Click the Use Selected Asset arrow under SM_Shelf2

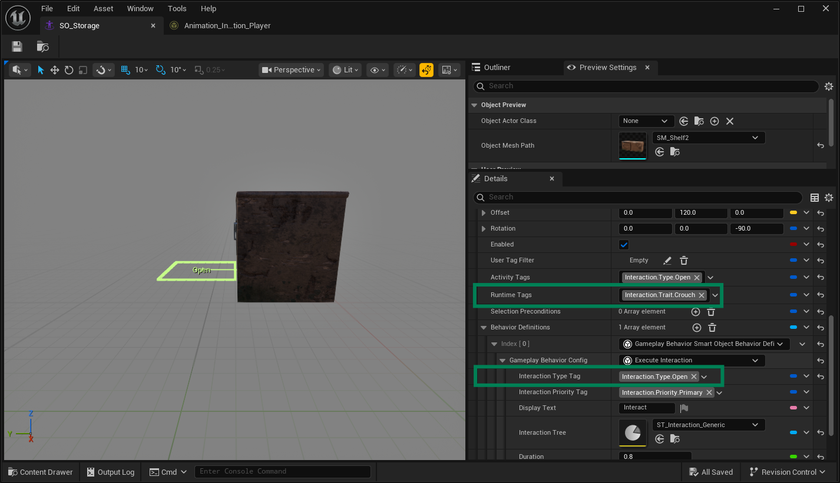point(659,152)
